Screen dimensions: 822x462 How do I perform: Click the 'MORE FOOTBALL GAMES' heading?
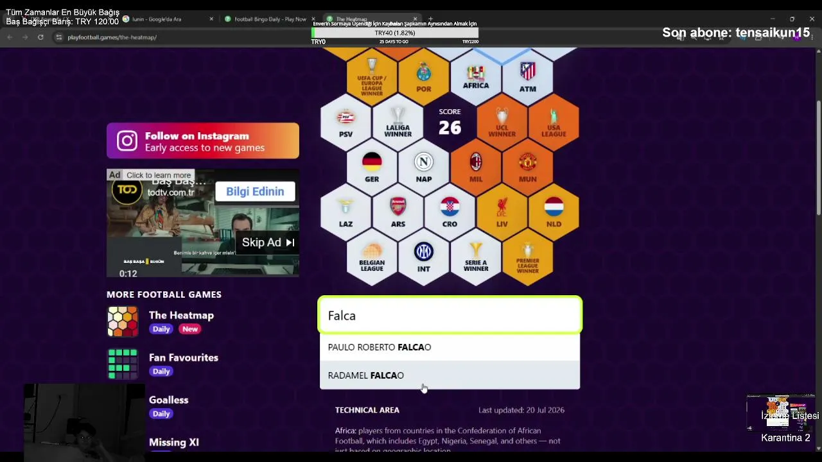pos(164,295)
